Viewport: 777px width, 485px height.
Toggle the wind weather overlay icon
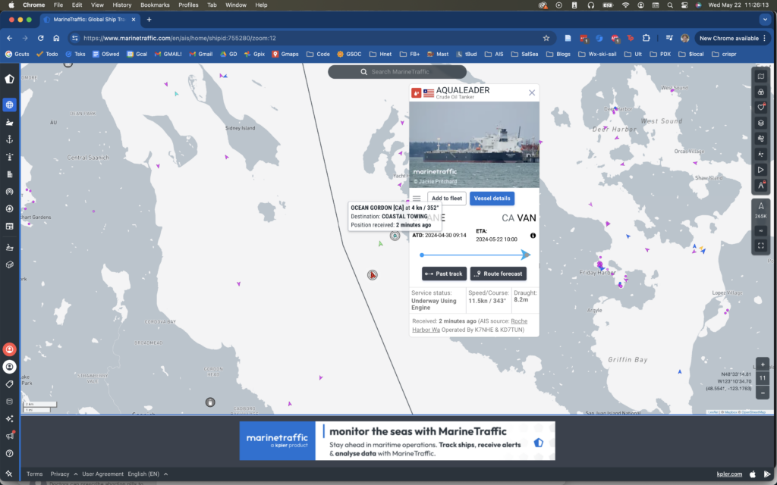pos(760,139)
